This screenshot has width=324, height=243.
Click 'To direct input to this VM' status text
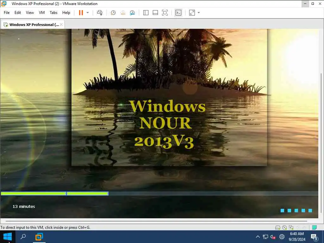[45, 227]
